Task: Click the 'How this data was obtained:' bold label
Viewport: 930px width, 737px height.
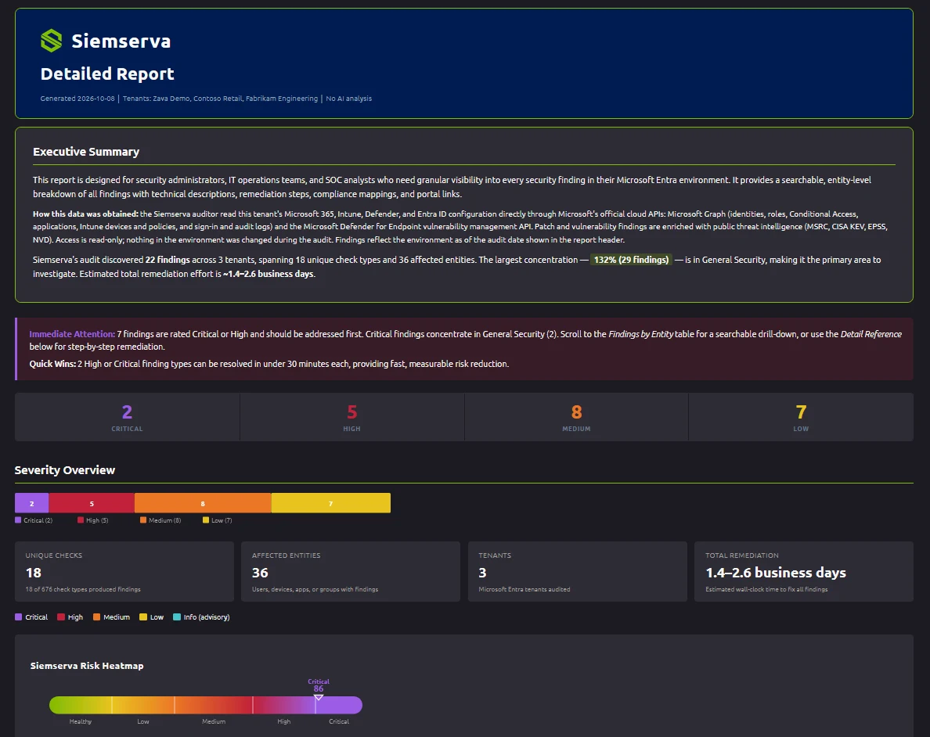Action: coord(85,214)
